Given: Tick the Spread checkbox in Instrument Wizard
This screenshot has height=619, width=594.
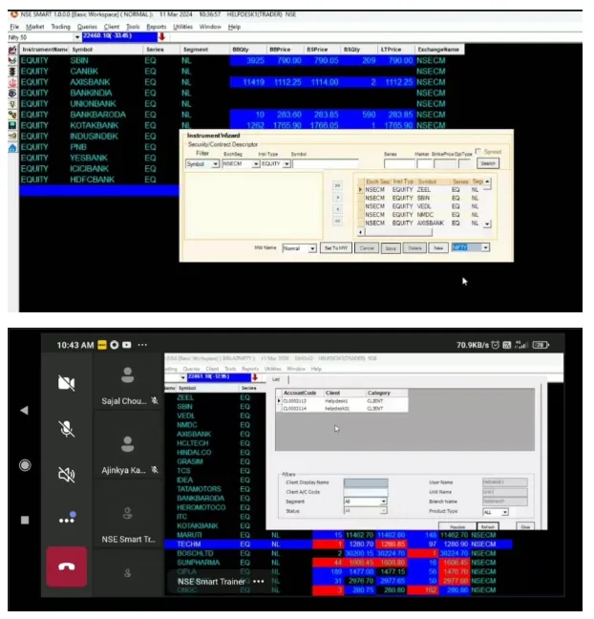Looking at the screenshot, I should [478, 152].
